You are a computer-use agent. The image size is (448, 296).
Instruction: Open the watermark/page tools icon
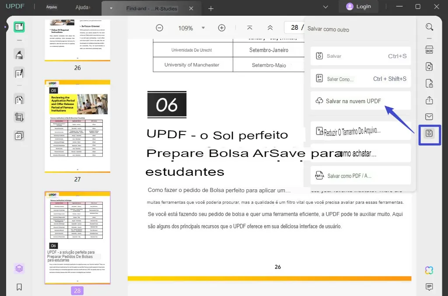19,136
